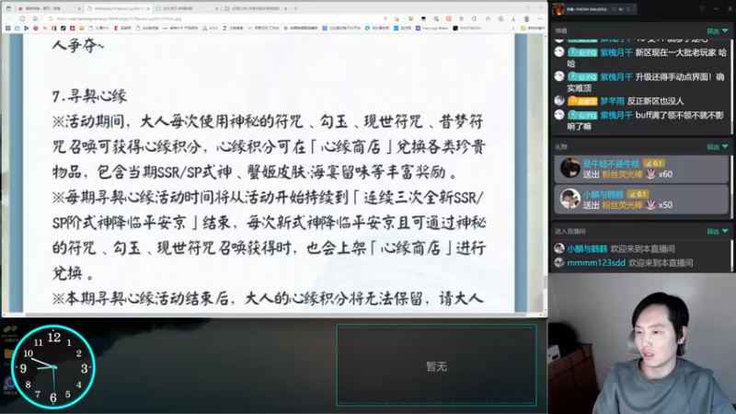736x414 pixels.
Task: Add page to favorites star icon
Action: [x=397, y=18]
